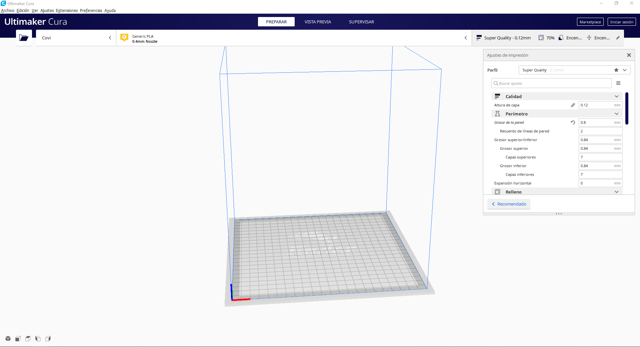
Task: Click the Ultimaker Cura app logo in the title bar
Action: (3, 3)
